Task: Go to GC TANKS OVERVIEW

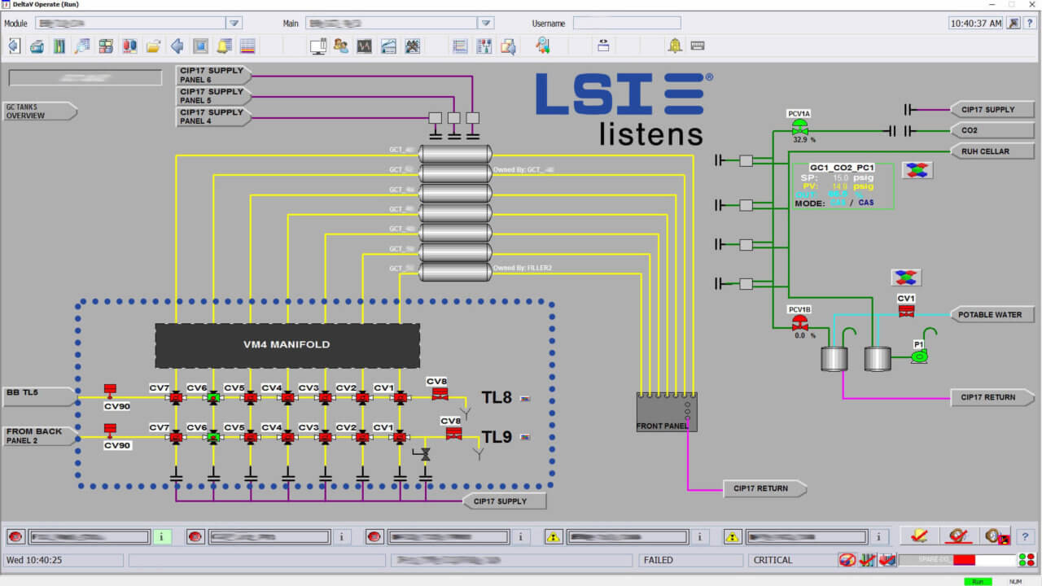Action: click(41, 112)
